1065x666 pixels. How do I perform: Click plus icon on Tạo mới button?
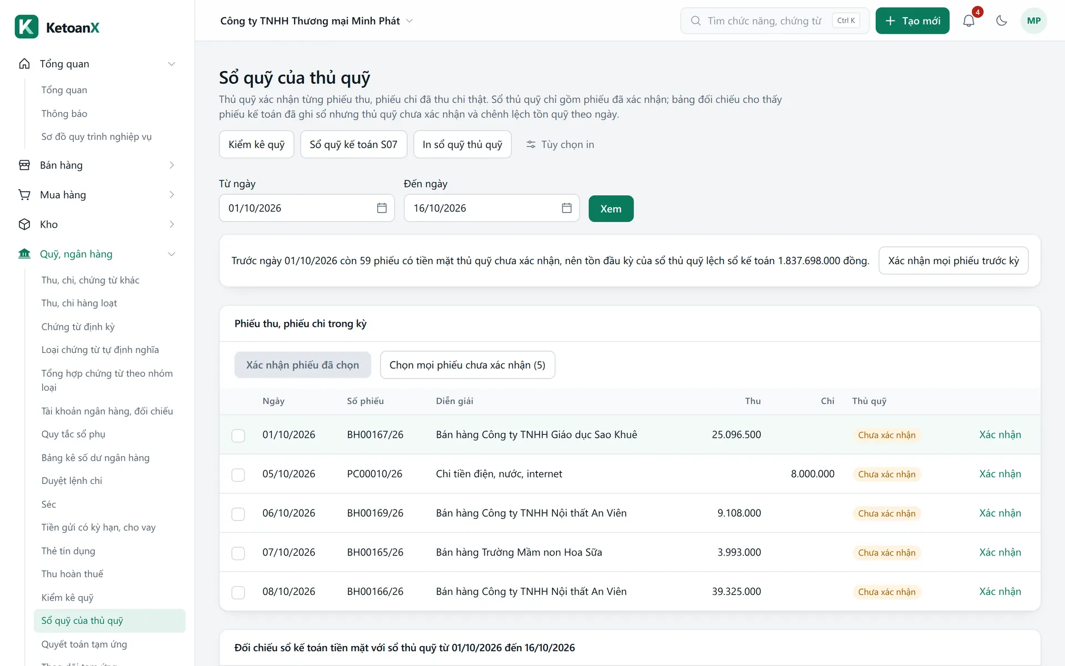click(x=890, y=21)
